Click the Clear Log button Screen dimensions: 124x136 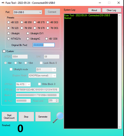click(x=112, y=10)
